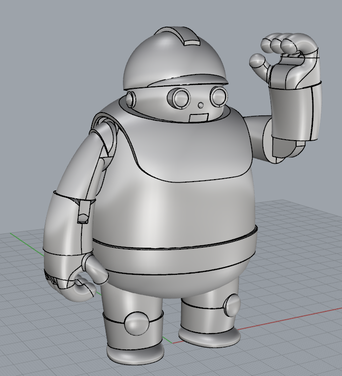Select the knee cap on the rear leg
342x376 pixels.
click(231, 304)
